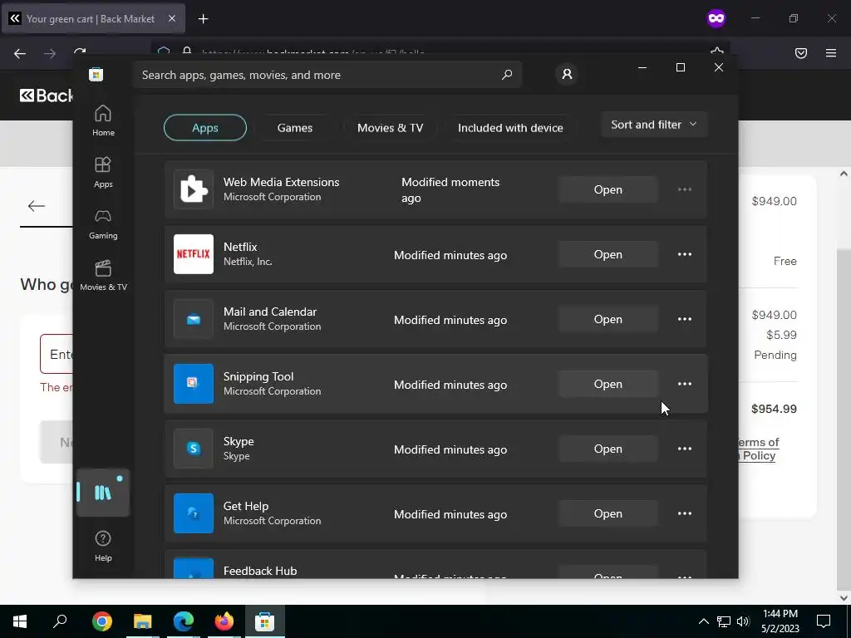Open the Gaming section in Store sidebar
This screenshot has height=638, width=851.
[x=103, y=224]
